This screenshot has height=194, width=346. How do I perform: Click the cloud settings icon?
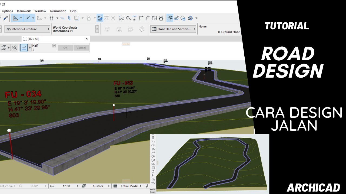(183, 18)
